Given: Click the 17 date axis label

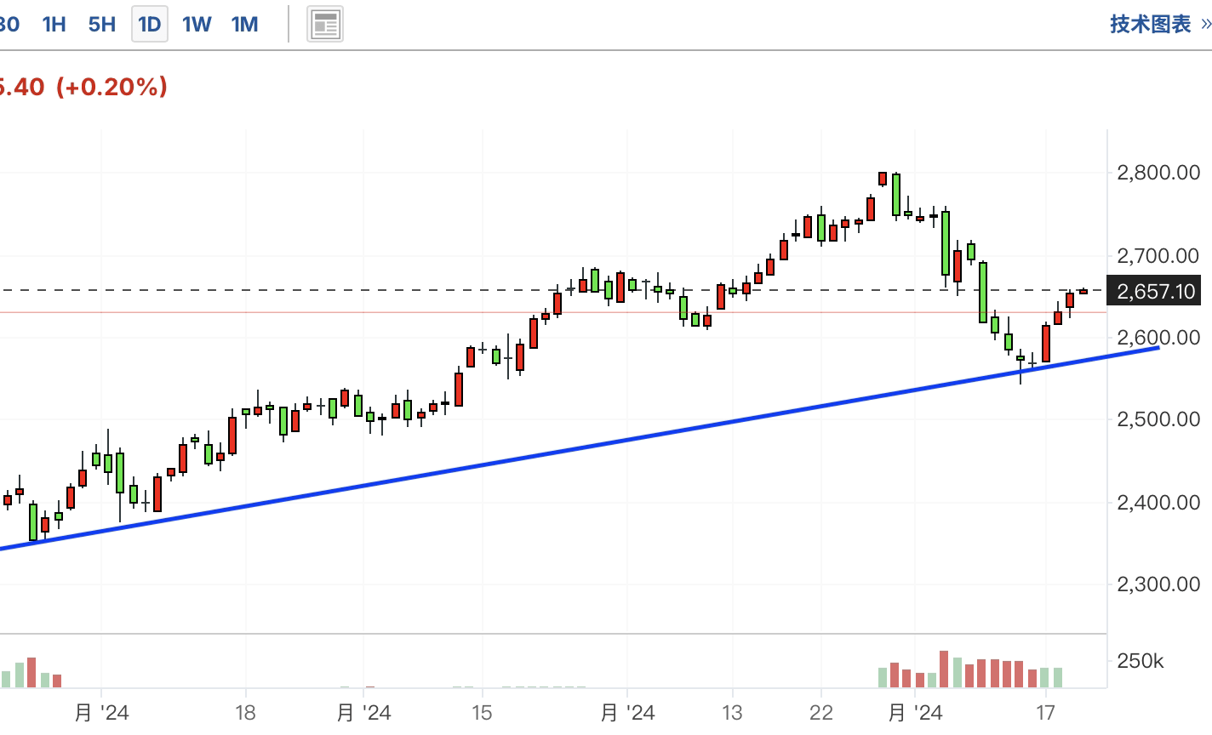Looking at the screenshot, I should tap(1044, 712).
